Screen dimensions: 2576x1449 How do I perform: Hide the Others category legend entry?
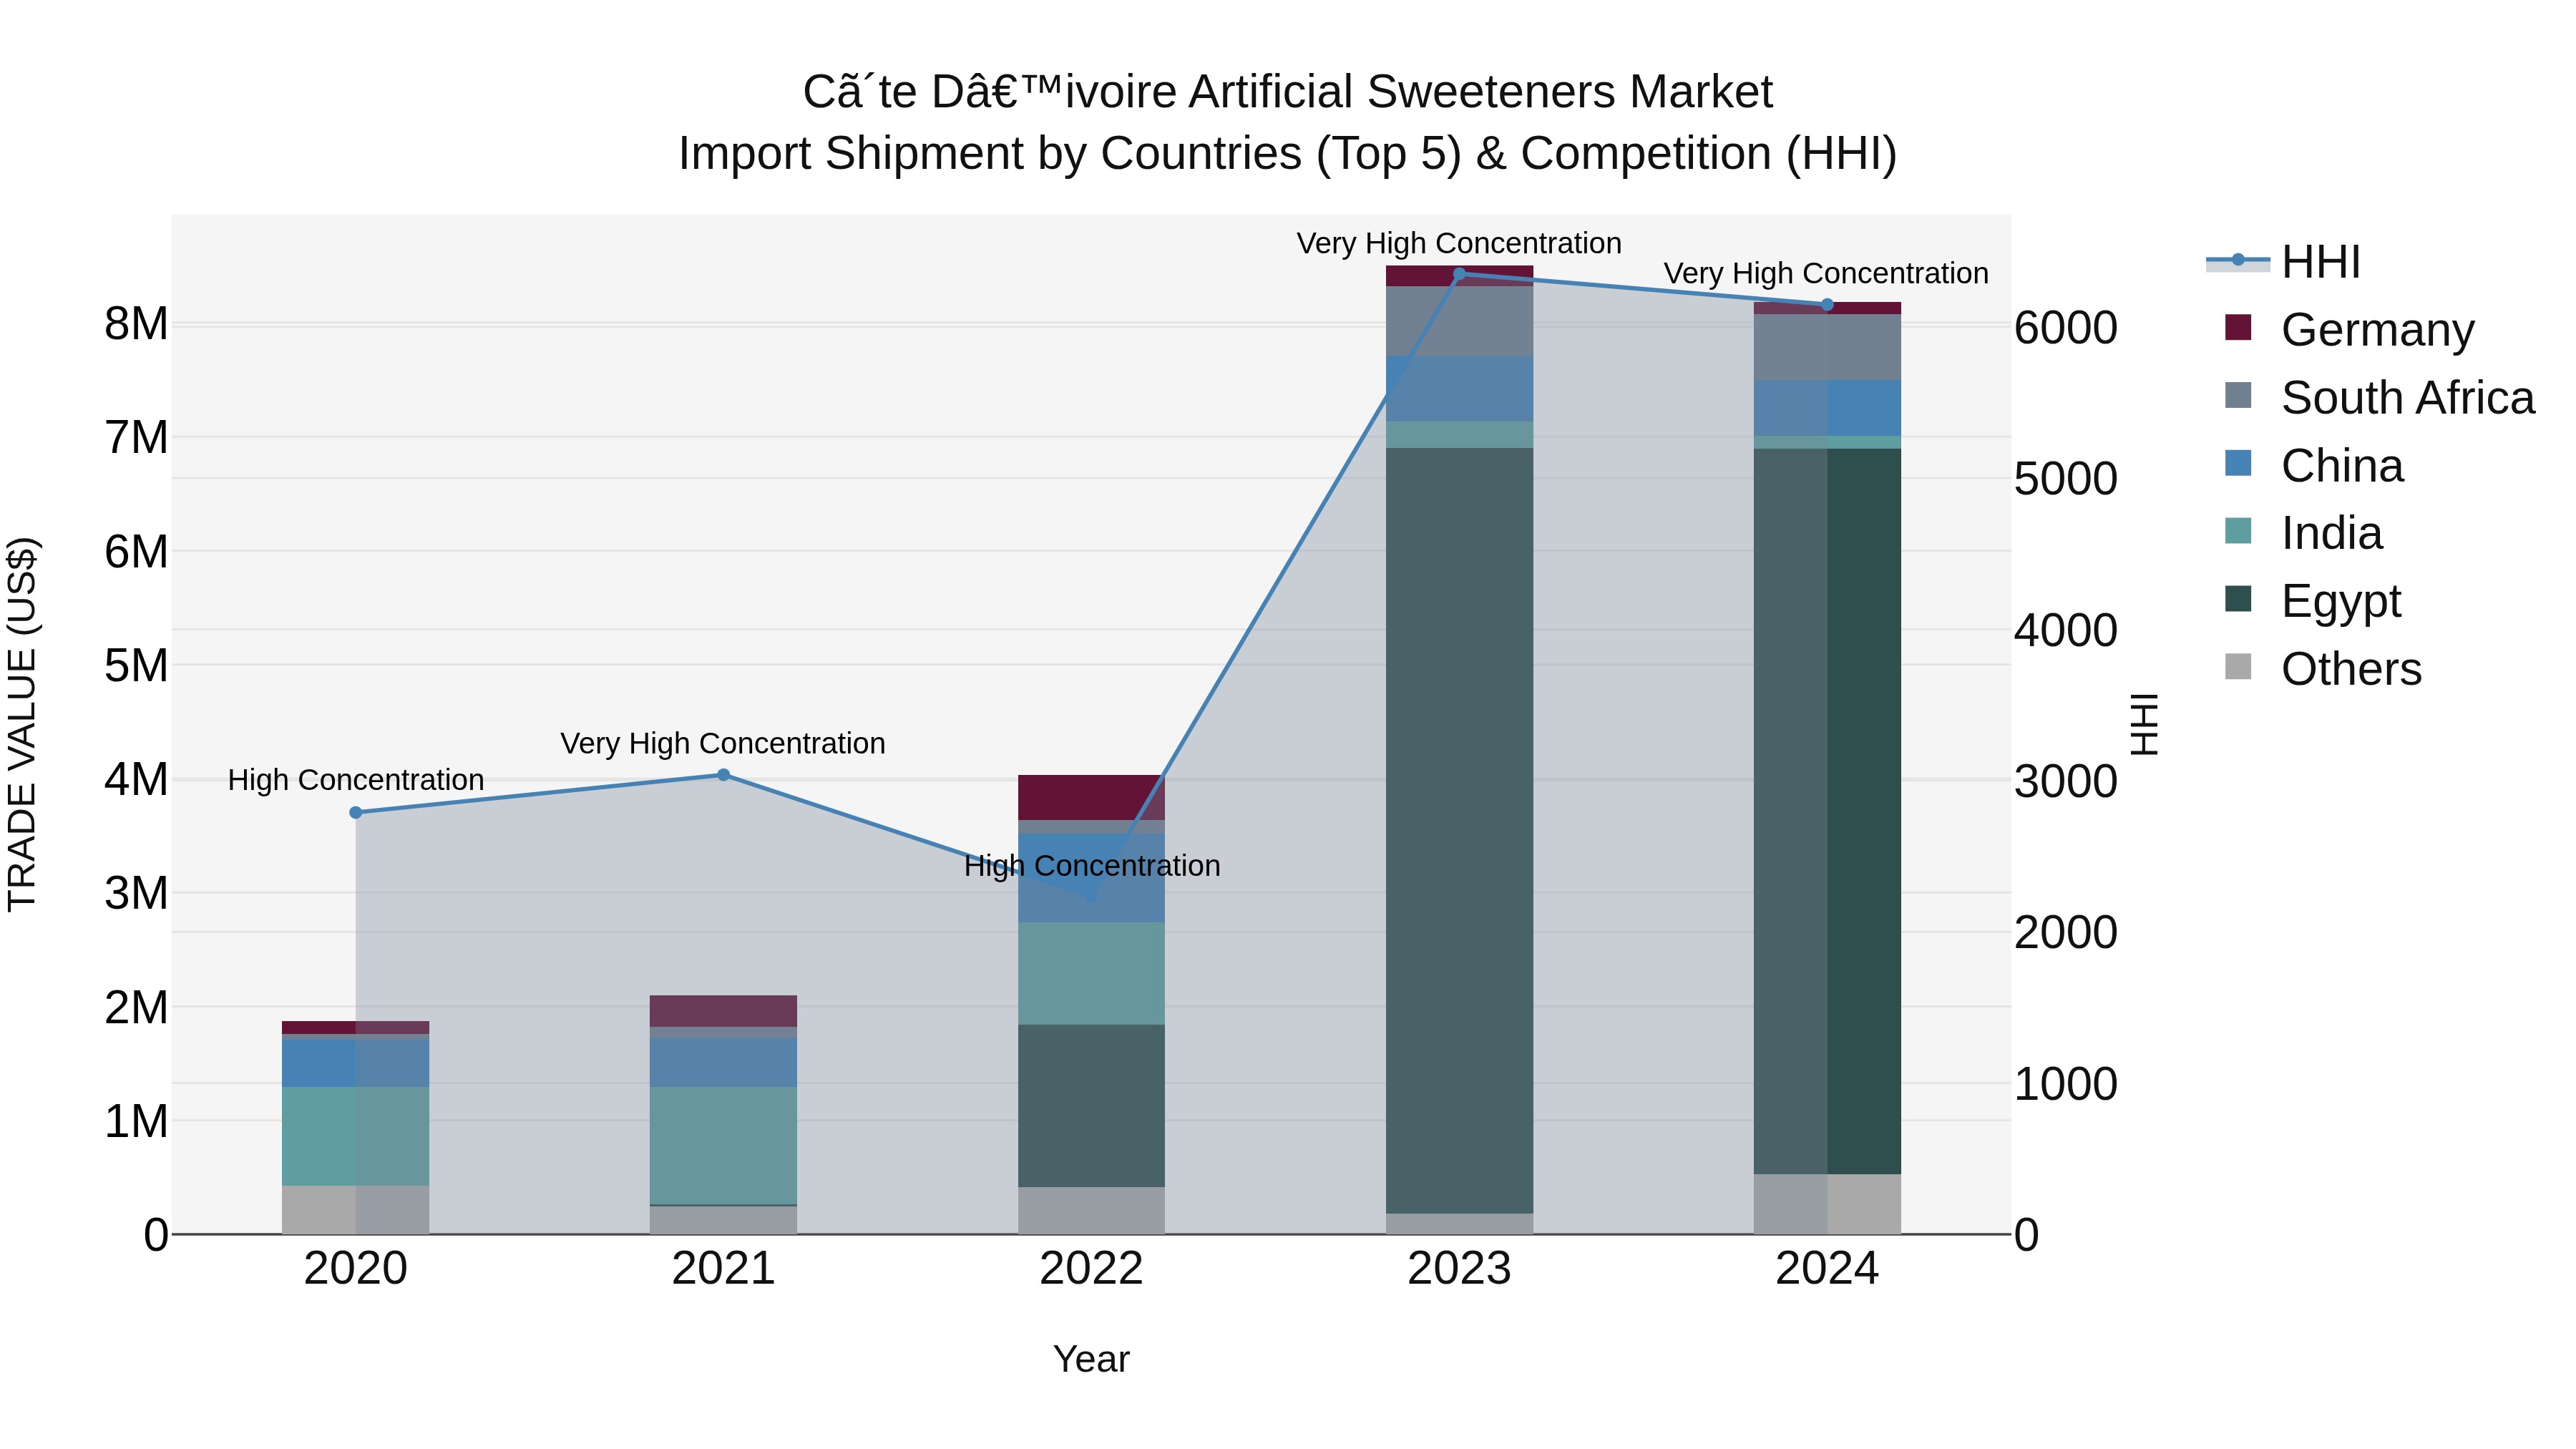pyautogui.click(x=2322, y=668)
